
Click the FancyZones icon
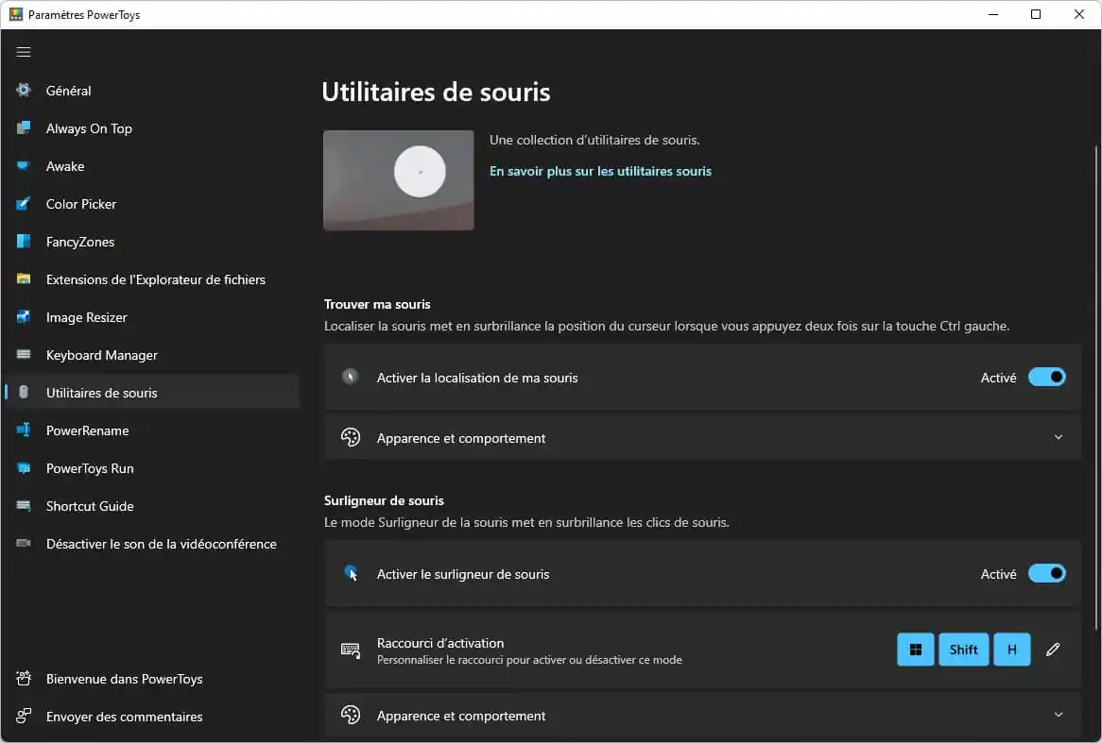tap(24, 242)
